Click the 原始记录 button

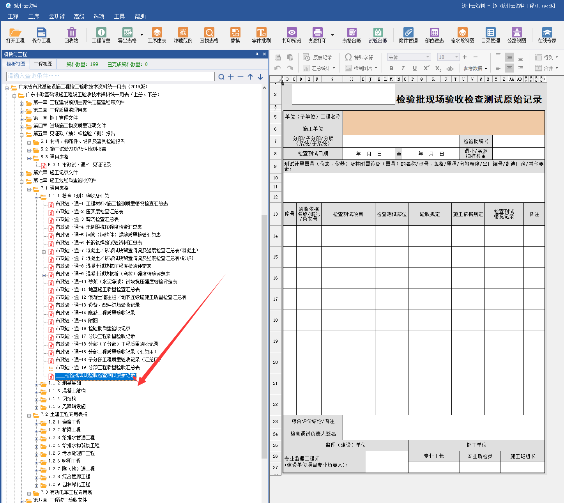point(318,57)
